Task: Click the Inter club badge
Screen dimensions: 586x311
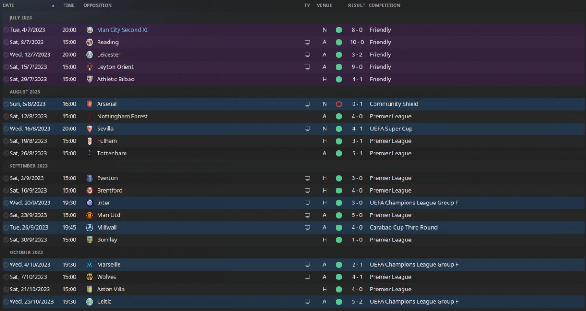Action: coord(90,203)
